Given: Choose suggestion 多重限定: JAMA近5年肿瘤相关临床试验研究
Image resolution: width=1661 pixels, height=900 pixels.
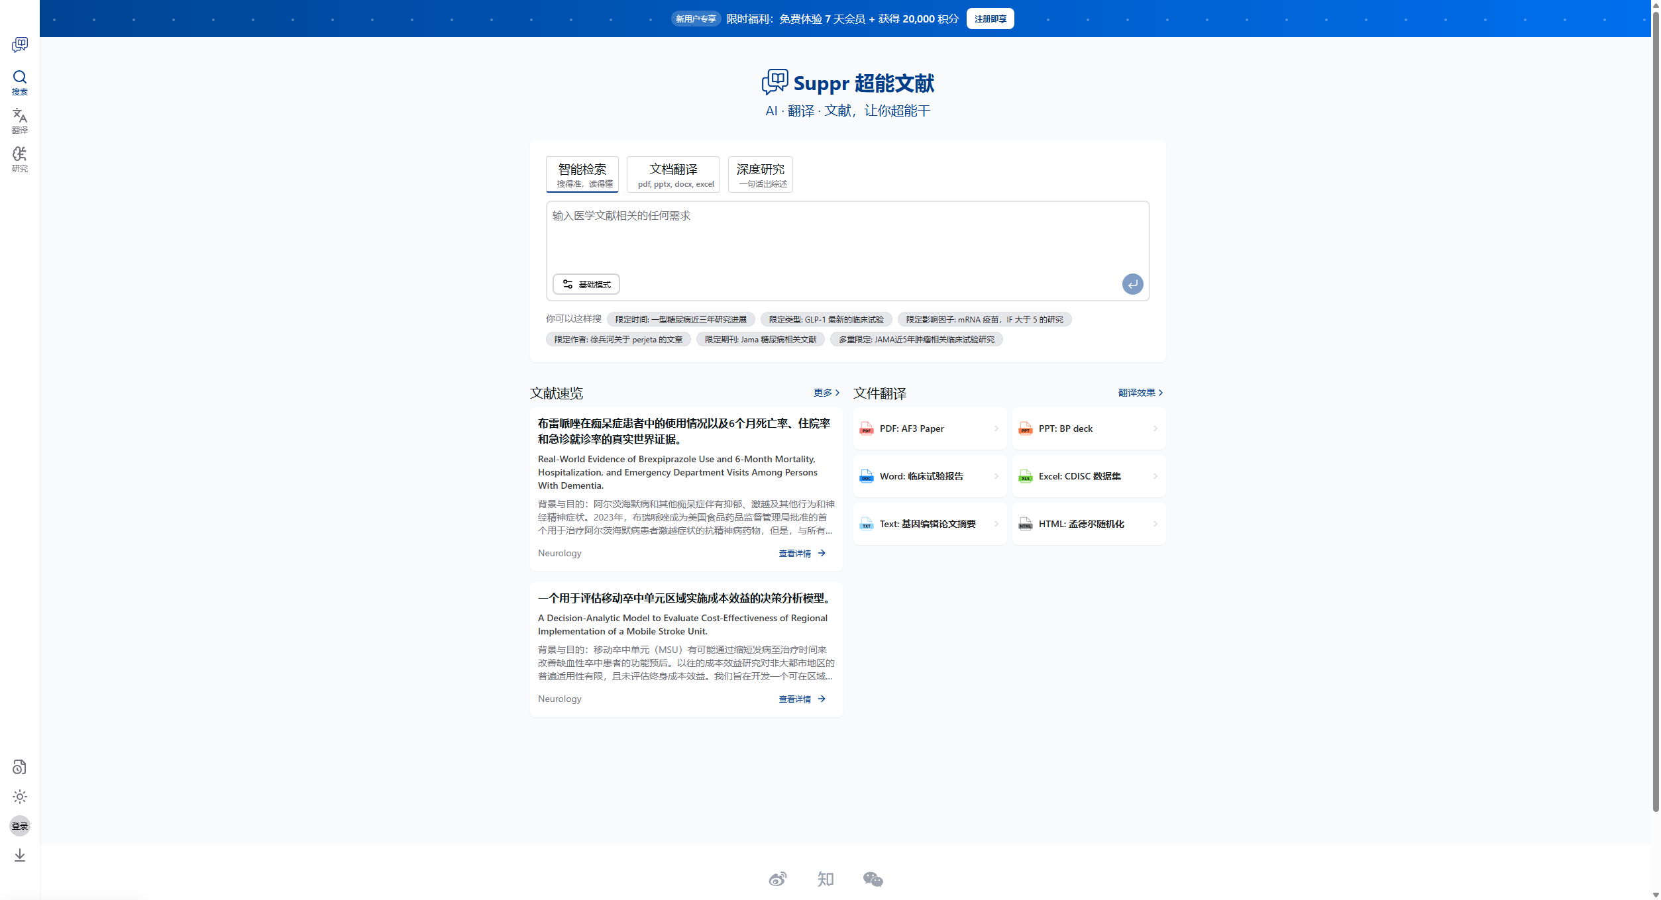Looking at the screenshot, I should click(916, 339).
